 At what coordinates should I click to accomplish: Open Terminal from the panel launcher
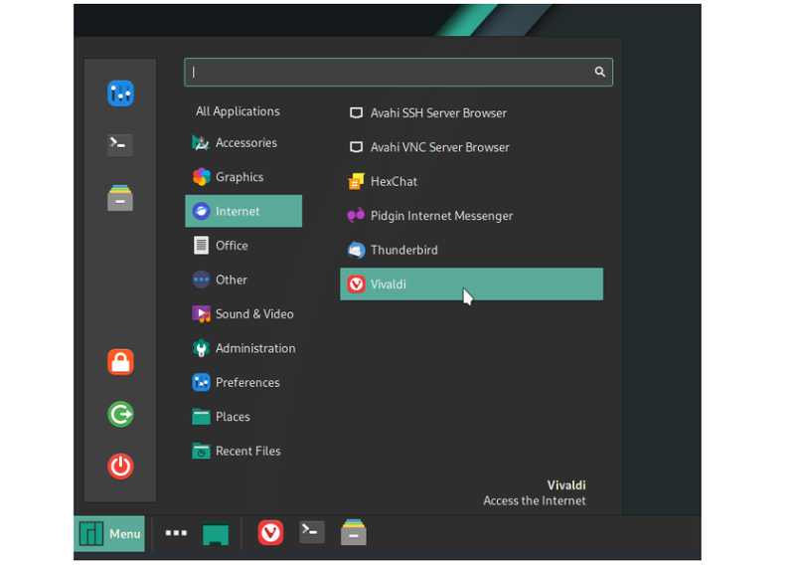312,532
